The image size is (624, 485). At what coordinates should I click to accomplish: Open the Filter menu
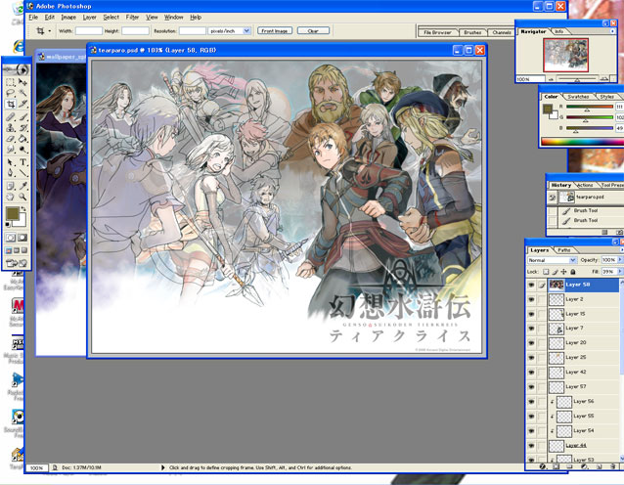tap(132, 17)
